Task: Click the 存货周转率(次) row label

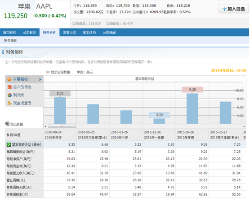Action: [18, 194]
